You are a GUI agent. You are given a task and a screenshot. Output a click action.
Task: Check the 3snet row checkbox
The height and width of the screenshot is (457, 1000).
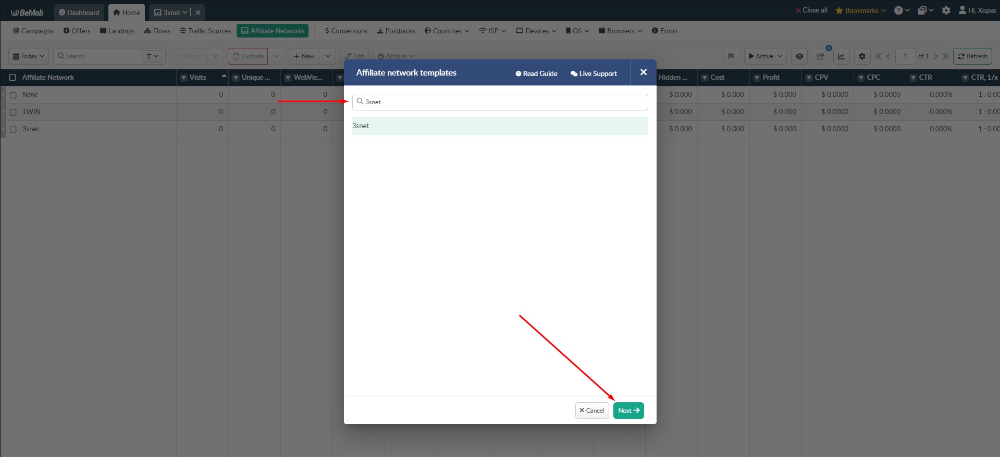point(13,130)
